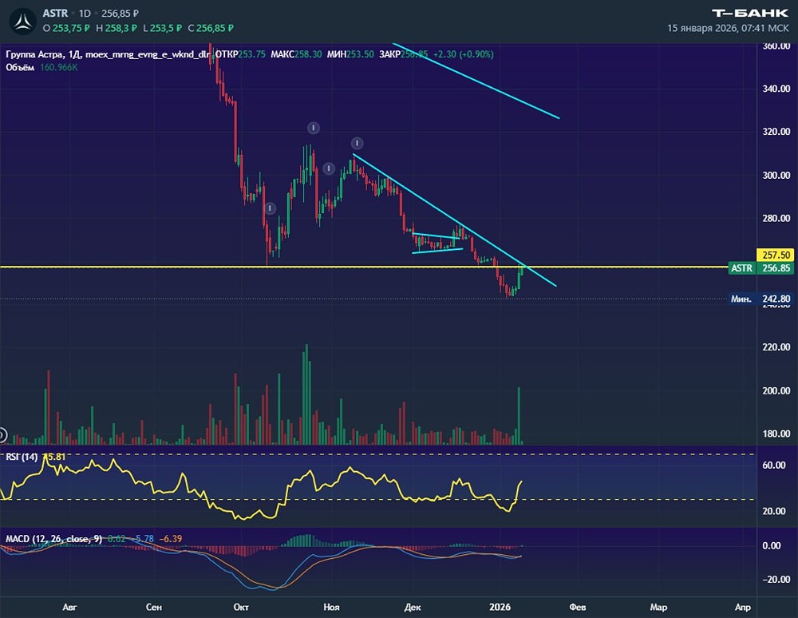Click the volume value 160.966K
Screen dimensions: 798x618
(59, 67)
